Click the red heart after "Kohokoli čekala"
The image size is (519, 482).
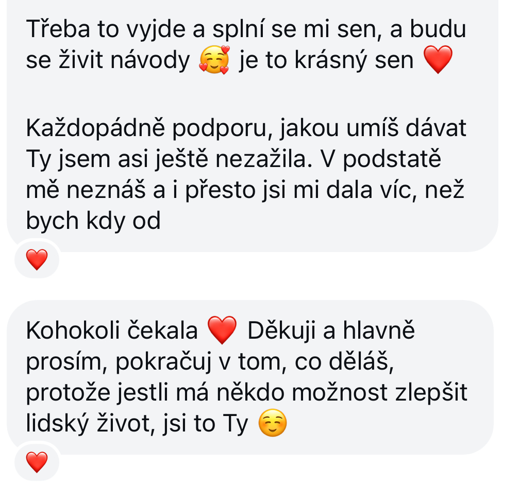(x=222, y=330)
